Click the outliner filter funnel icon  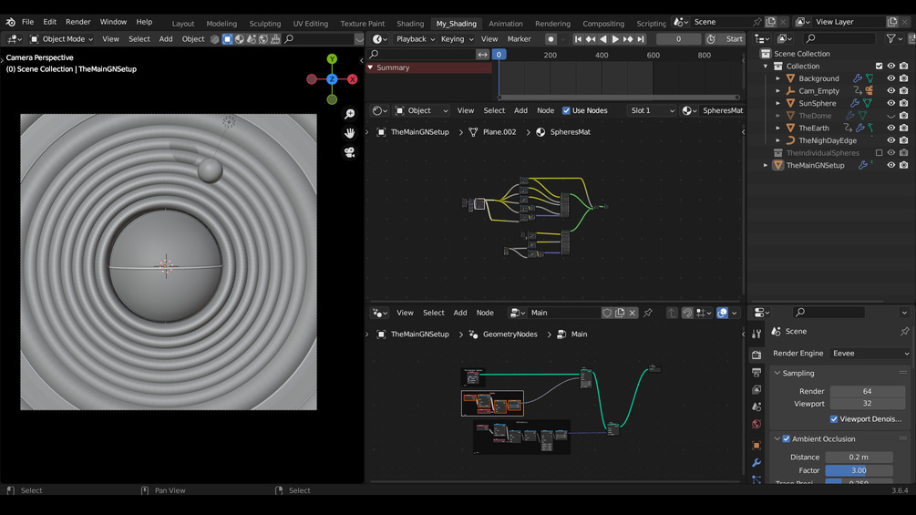click(x=890, y=39)
